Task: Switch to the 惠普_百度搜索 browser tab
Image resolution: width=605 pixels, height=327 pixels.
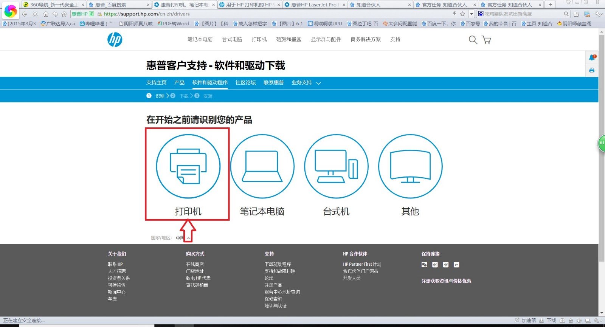Action: click(119, 5)
